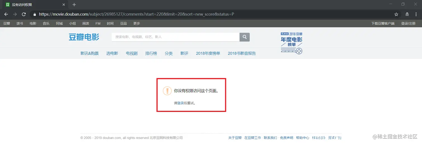This screenshot has width=422, height=144.
Task: Go to 影评 section
Action: (x=184, y=53)
